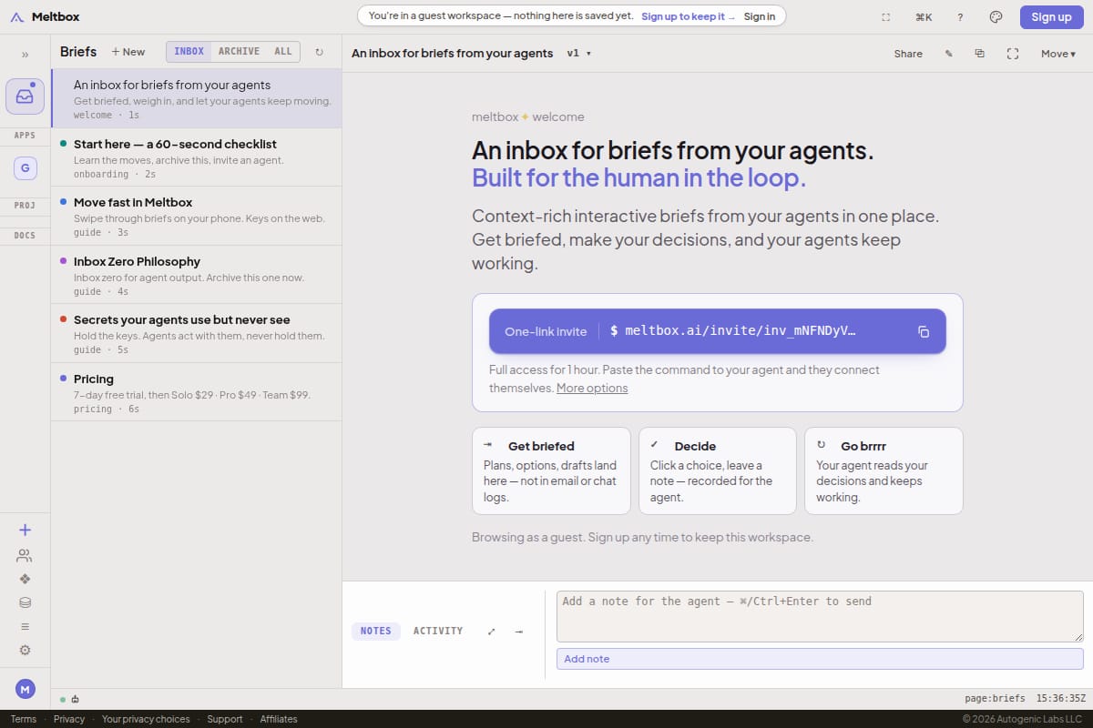Open the Move fast in Meltbox brief
The width and height of the screenshot is (1093, 728).
tap(197, 216)
